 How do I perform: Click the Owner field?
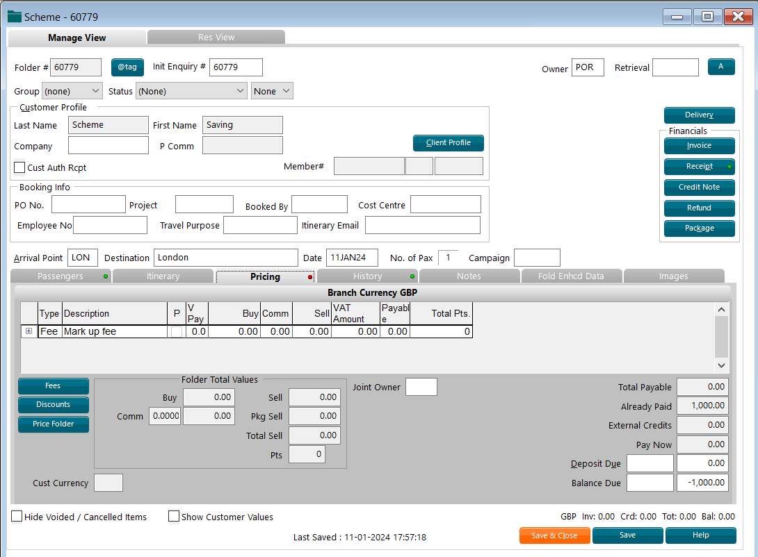click(x=588, y=67)
